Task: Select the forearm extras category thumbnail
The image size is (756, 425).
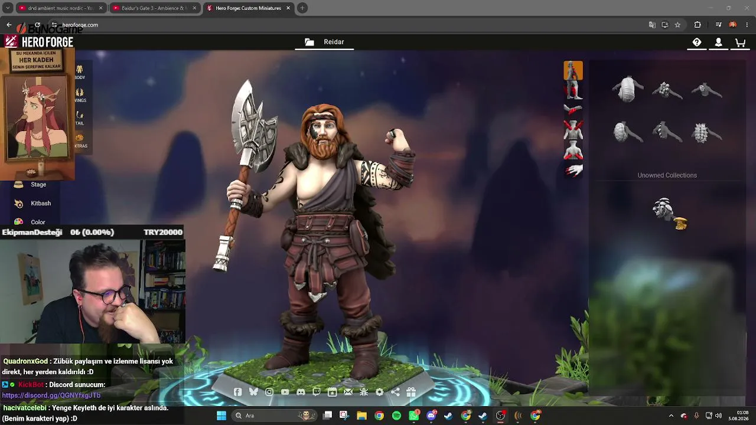Action: pos(573,110)
